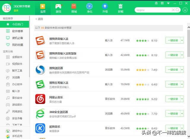This screenshot has height=139, width=190.
Task: Install 搜狗拼音输入法 with 一键安装
Action: 173,40
